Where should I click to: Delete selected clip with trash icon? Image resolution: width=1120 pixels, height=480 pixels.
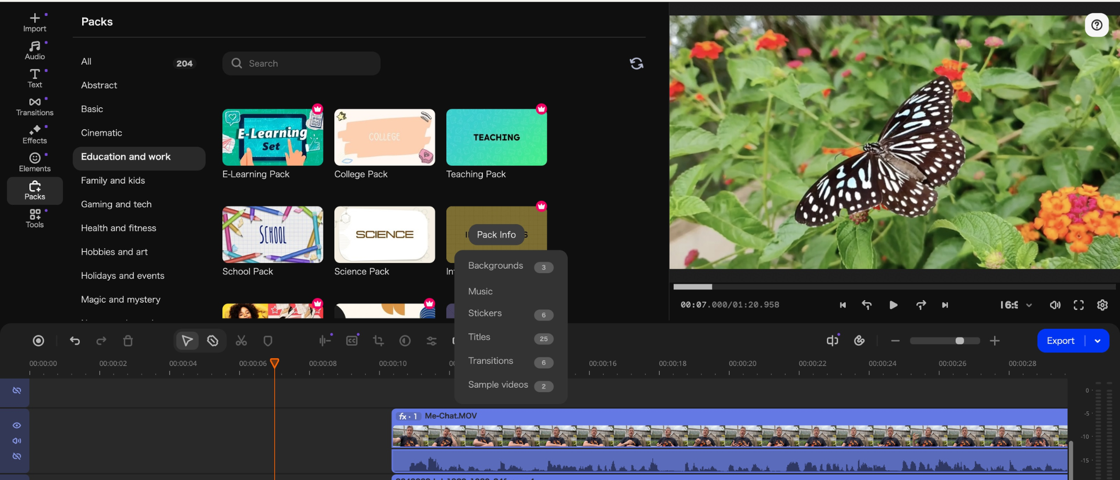point(128,341)
